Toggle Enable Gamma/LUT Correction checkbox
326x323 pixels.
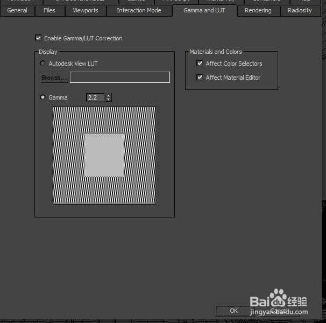coord(38,38)
